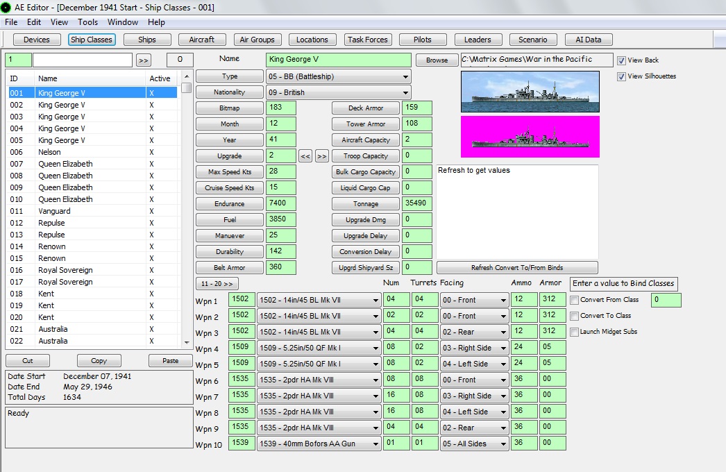The width and height of the screenshot is (726, 472).
Task: Click the magenta silhouette ship thumbnail
Action: tap(530, 137)
